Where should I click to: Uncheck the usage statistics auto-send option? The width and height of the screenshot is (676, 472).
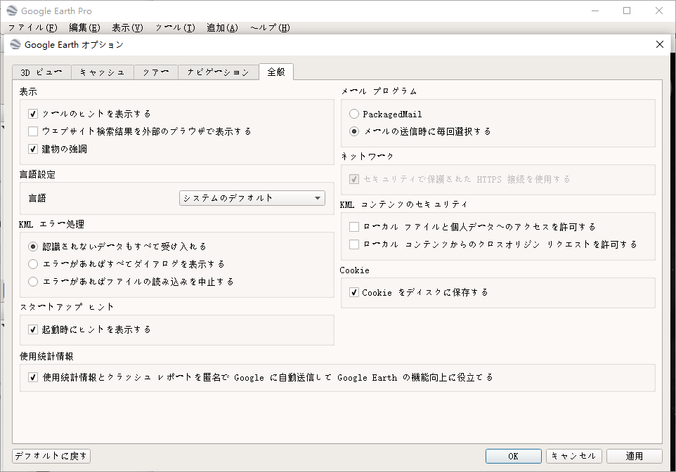pyautogui.click(x=32, y=377)
